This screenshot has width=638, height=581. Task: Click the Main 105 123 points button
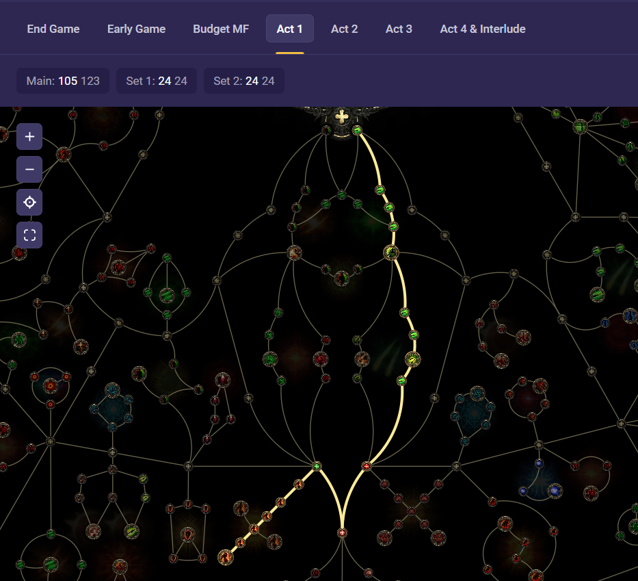pos(63,81)
